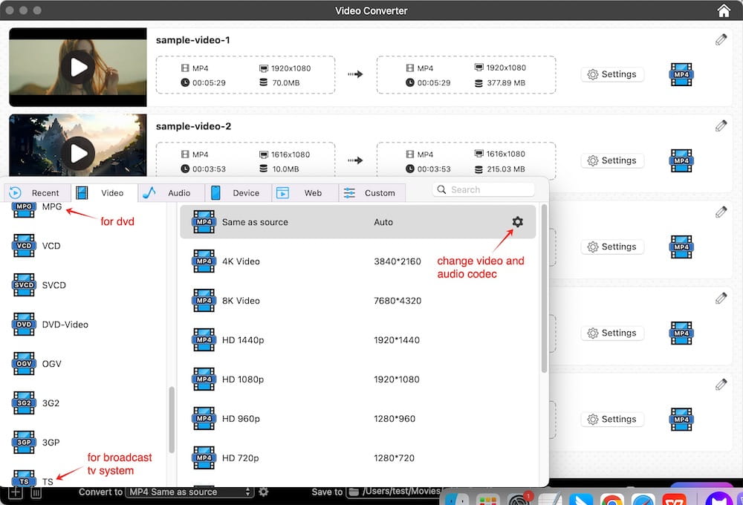The height and width of the screenshot is (505, 743).
Task: Click the trash delete icon at bottom
Action: coord(35,492)
